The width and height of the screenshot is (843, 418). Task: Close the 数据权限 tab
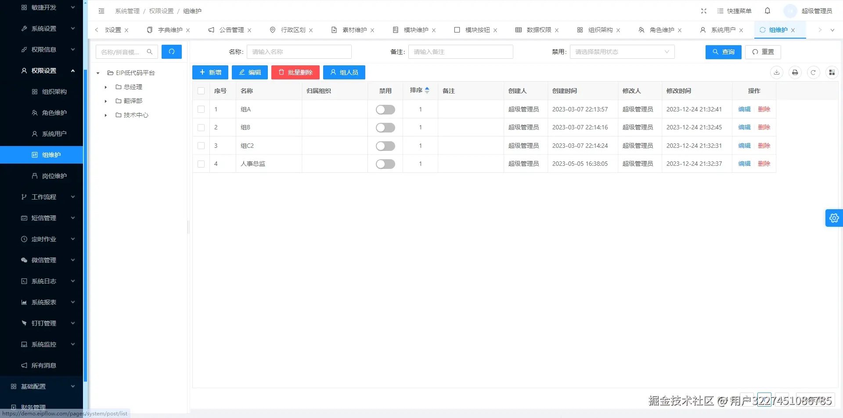557,30
